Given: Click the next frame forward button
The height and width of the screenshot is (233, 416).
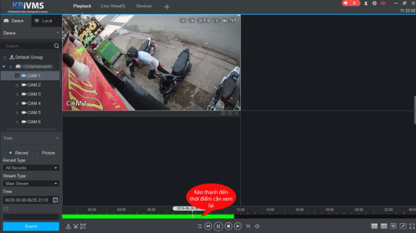Looking at the screenshot, I should [x=238, y=226].
